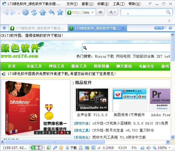
Task: Click the vertical scrollbar up arrow
Action: tap(172, 35)
